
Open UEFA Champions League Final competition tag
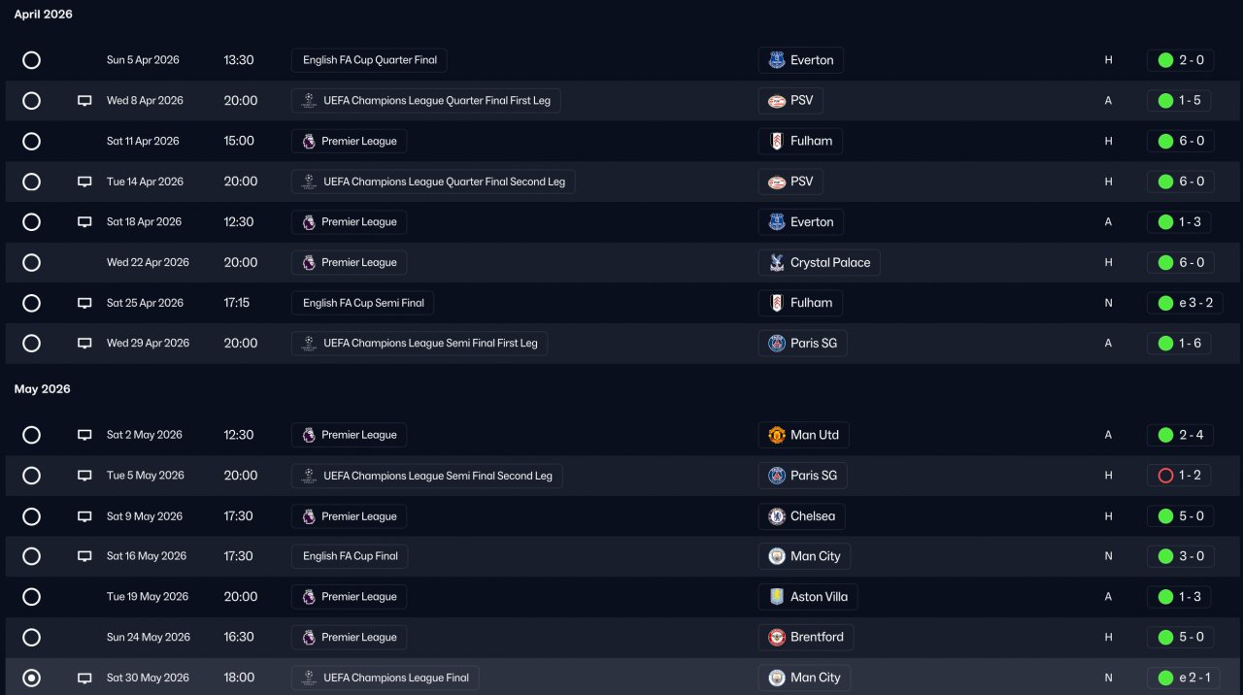[x=386, y=678]
